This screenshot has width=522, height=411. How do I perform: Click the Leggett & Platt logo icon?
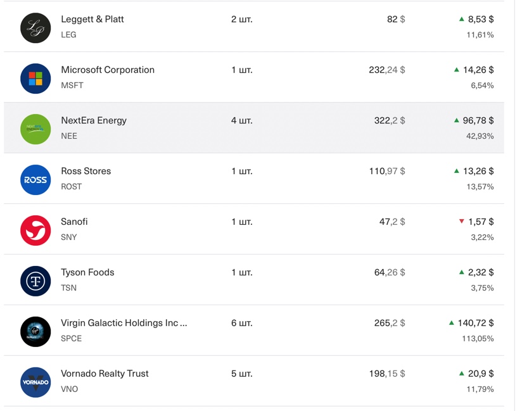(35, 28)
